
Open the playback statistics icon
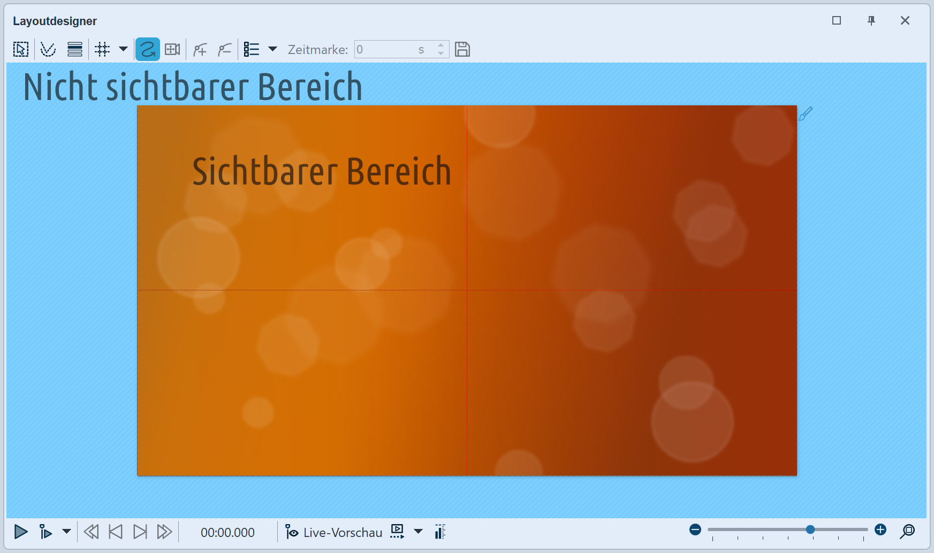coord(440,532)
